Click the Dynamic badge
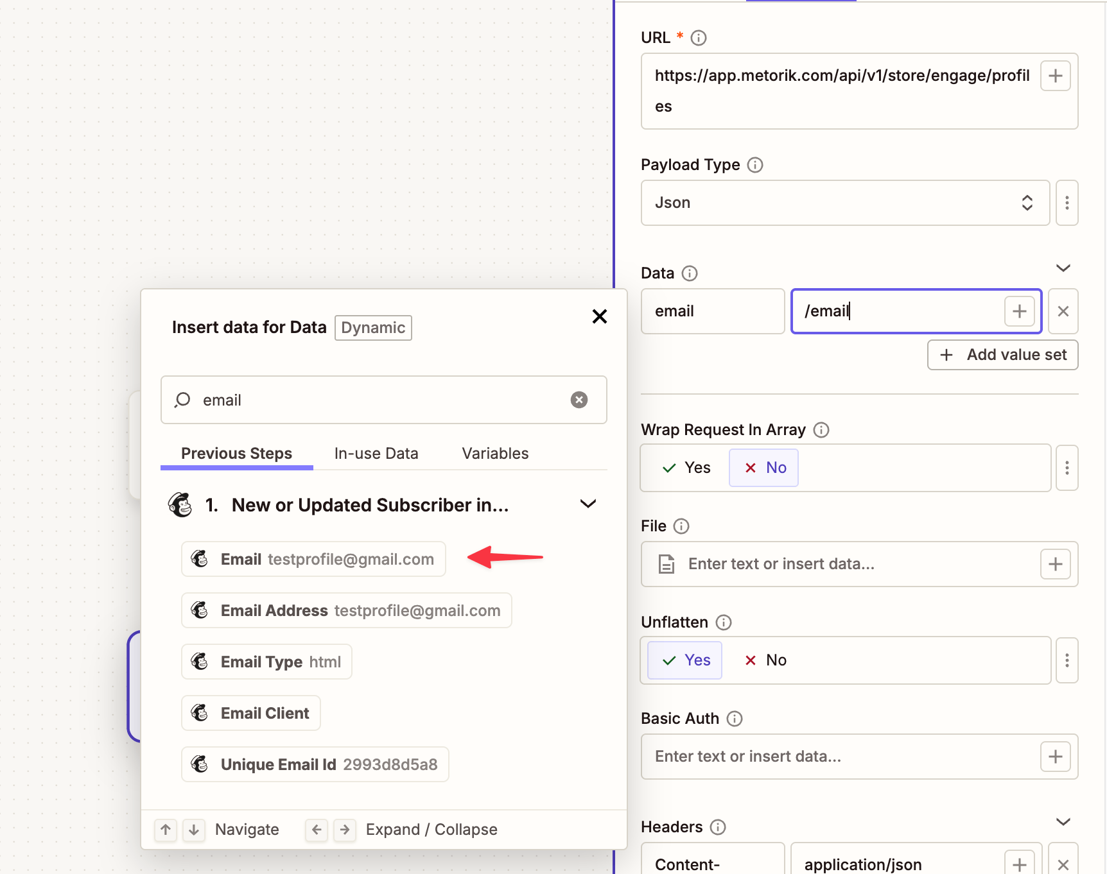Viewport: 1107px width, 874px height. click(x=373, y=328)
